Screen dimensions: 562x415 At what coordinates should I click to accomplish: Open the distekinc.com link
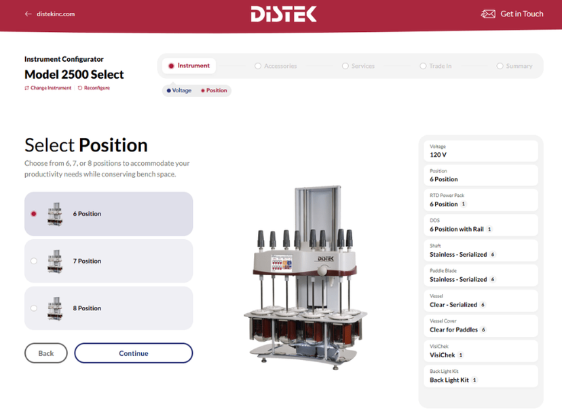[55, 13]
